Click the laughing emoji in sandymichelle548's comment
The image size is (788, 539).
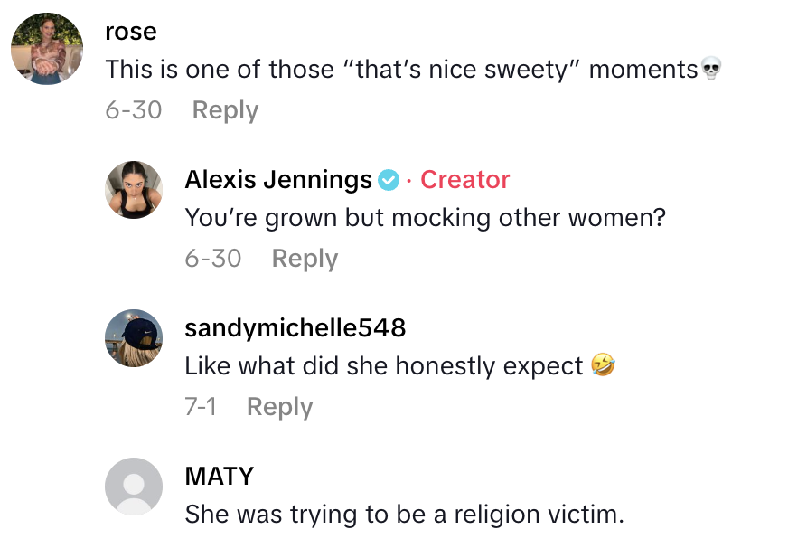[x=602, y=365]
